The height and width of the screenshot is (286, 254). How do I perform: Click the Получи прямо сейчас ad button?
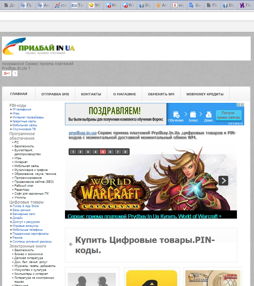click(x=228, y=115)
